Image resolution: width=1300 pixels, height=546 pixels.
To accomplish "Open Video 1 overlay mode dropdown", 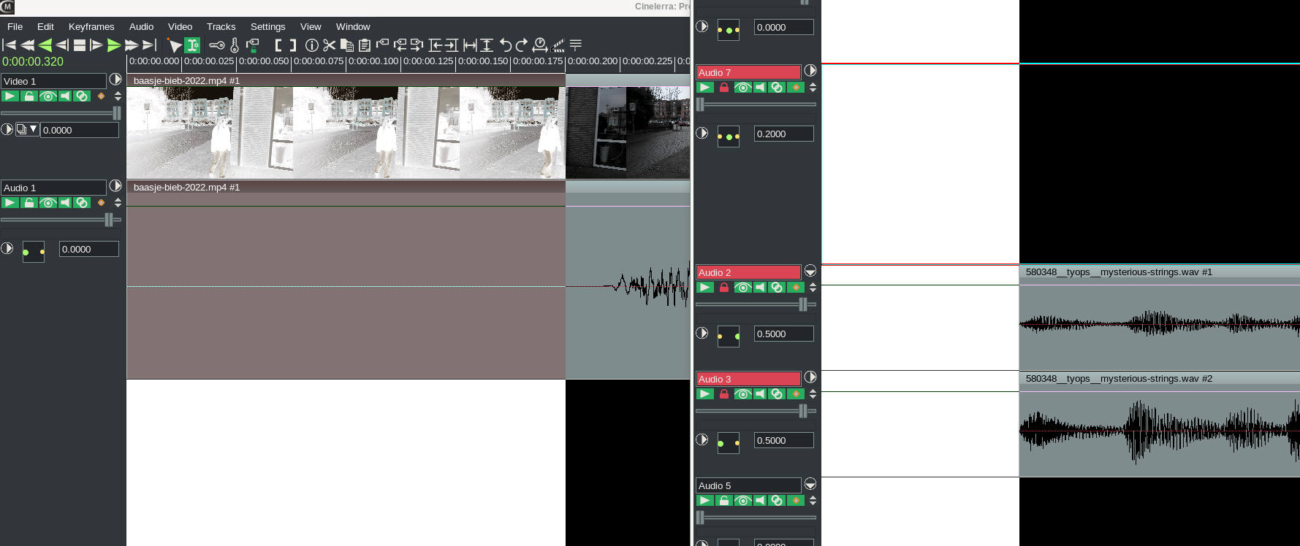I will click(x=27, y=130).
